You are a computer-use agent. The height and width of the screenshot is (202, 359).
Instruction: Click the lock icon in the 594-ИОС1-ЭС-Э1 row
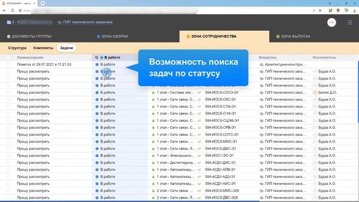click(x=153, y=156)
